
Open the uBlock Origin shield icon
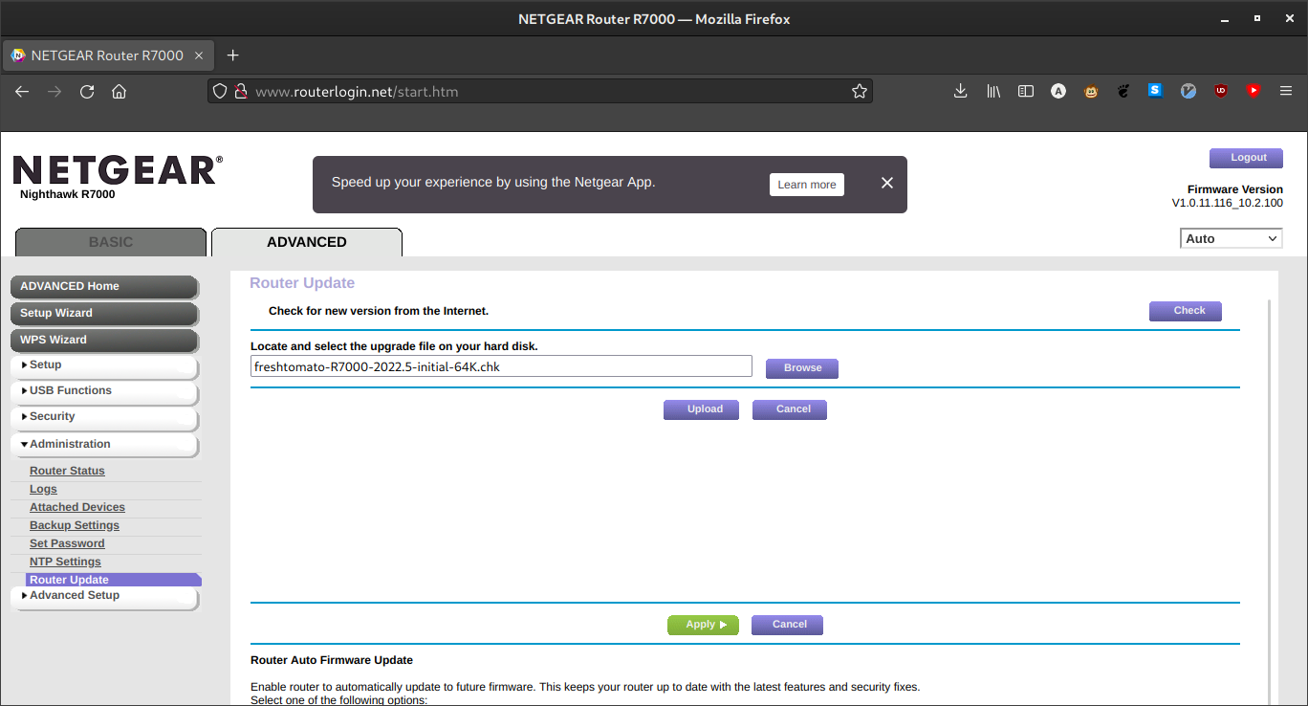point(1221,91)
